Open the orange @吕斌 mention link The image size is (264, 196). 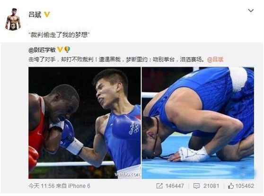(215, 60)
